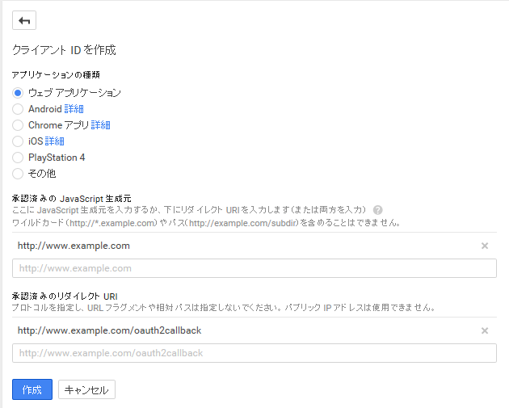Image resolution: width=509 pixels, height=408 pixels.
Task: Open the help question mark icon
Action: [377, 210]
